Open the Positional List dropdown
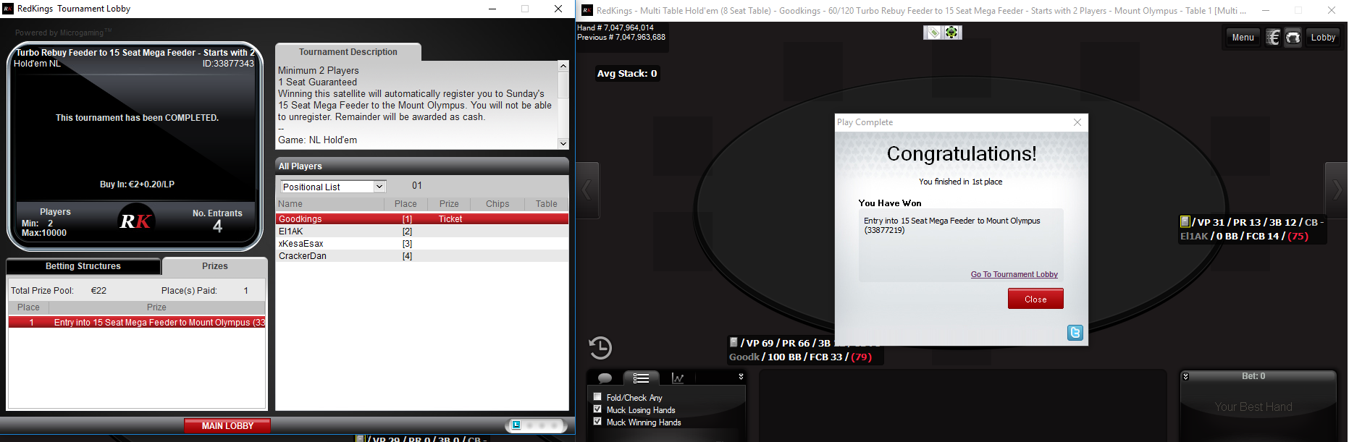 (379, 187)
